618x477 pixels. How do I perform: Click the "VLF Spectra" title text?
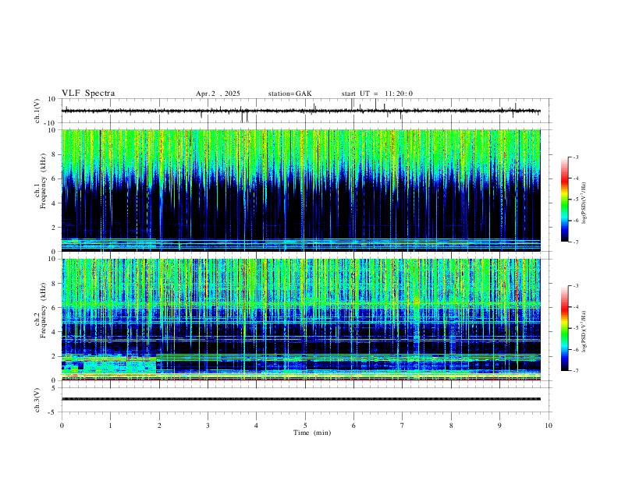[88, 94]
